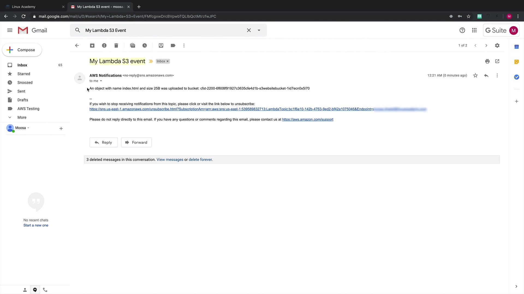The image size is (524, 294).
Task: Open the View messages link
Action: click(170, 160)
